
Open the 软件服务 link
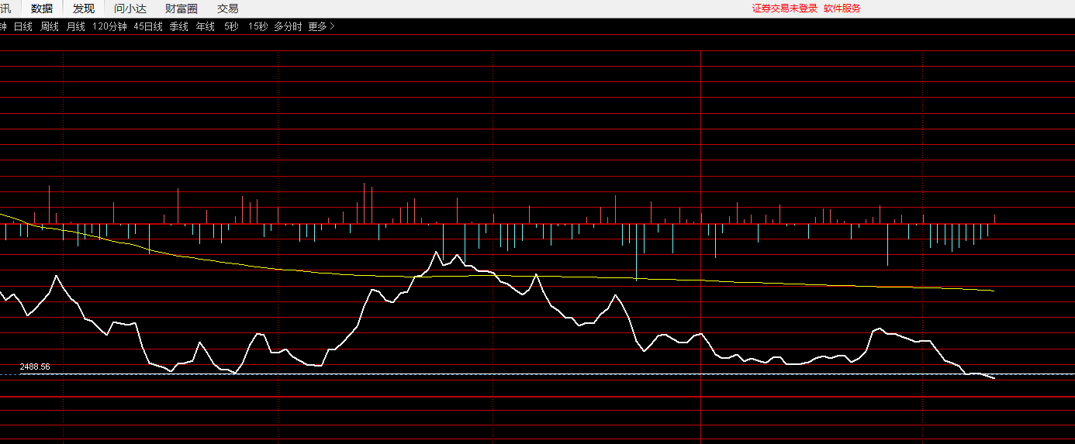click(842, 9)
